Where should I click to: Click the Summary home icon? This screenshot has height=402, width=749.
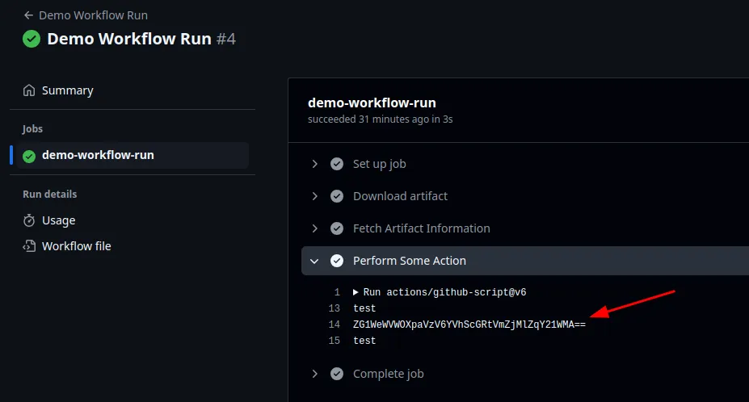pos(29,90)
